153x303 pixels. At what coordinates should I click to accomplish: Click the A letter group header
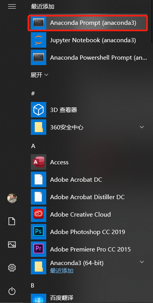click(x=33, y=146)
